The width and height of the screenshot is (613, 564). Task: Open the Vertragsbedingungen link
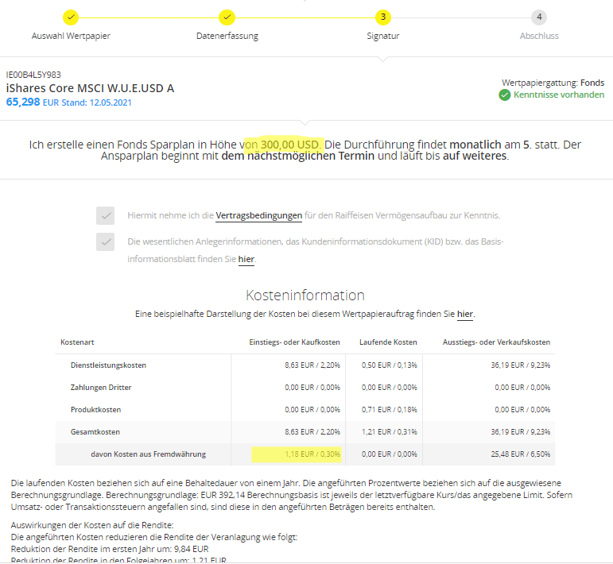(x=259, y=215)
